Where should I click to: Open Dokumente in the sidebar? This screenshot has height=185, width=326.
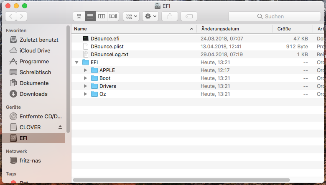coord(34,83)
